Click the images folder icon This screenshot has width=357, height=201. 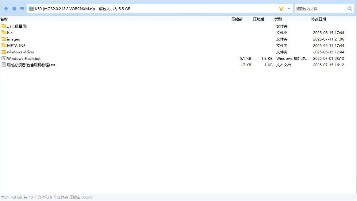pyautogui.click(x=4, y=39)
